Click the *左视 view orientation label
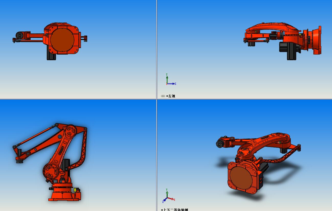 click(171, 96)
